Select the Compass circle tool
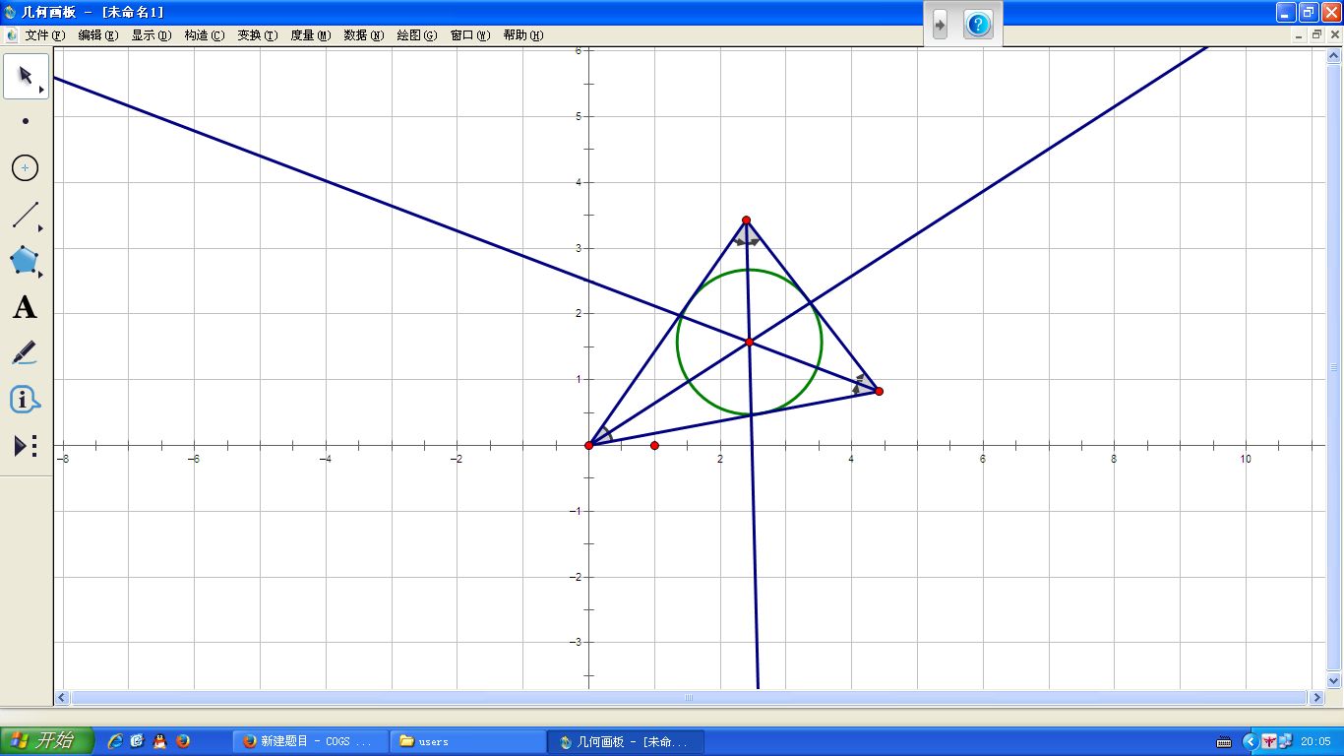The height and width of the screenshot is (756, 1344). pyautogui.click(x=26, y=168)
